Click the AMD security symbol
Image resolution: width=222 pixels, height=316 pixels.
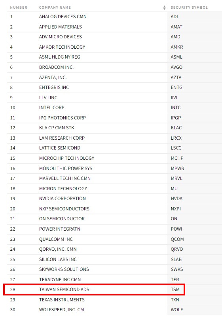pos(175,37)
